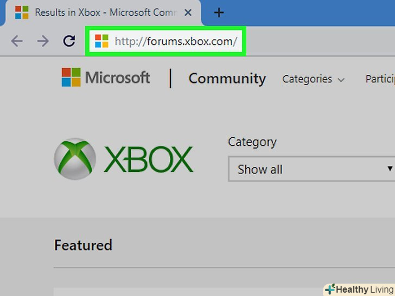
Task: Focus the forums.xbox.com address field
Action: tap(165, 41)
